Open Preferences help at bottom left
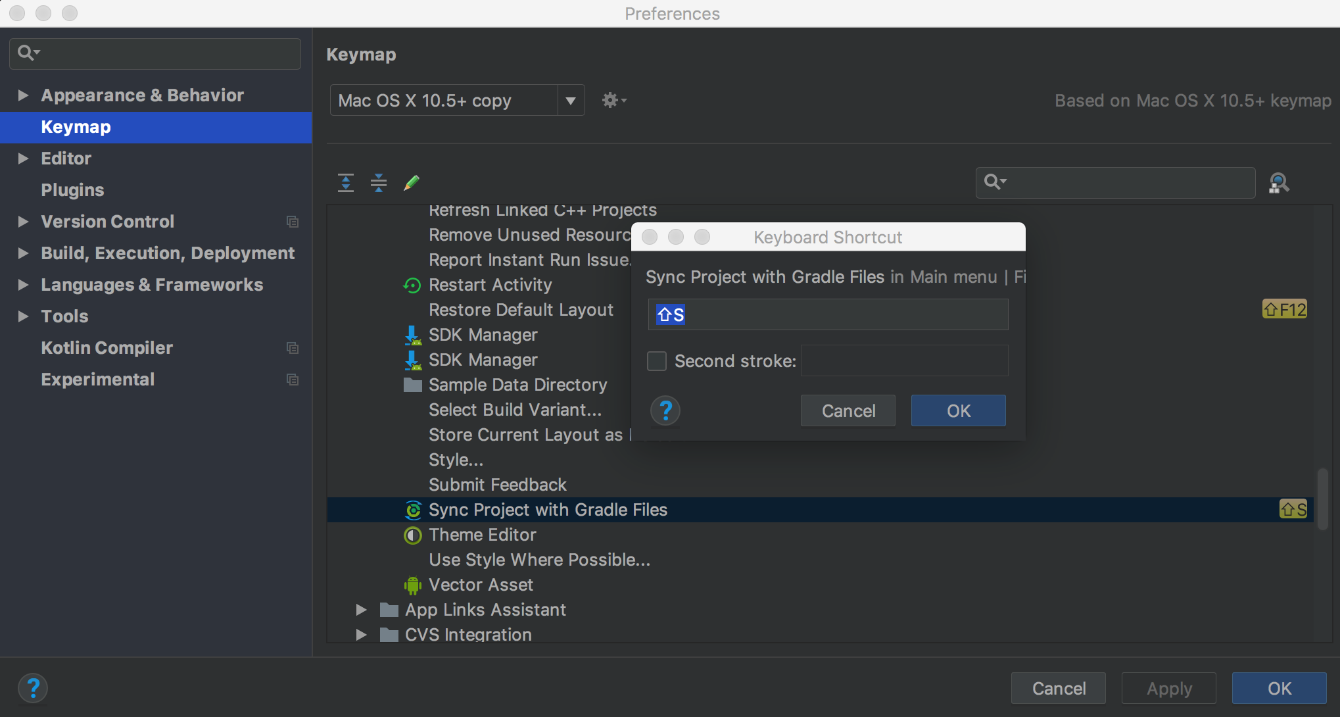The width and height of the screenshot is (1340, 717). [x=33, y=688]
